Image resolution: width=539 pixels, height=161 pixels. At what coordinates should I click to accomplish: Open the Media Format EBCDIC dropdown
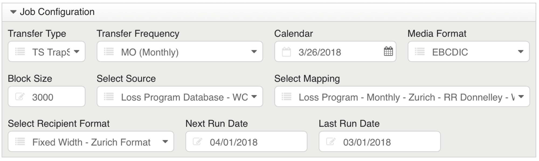click(521, 51)
